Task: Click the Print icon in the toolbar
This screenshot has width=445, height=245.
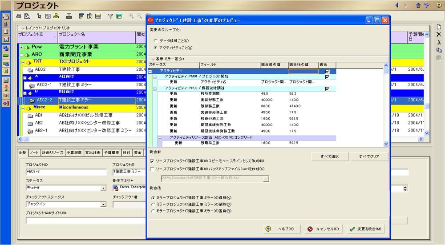Action: tap(19, 16)
